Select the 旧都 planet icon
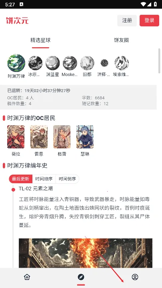This screenshot has height=288, width=162. click(x=87, y=63)
